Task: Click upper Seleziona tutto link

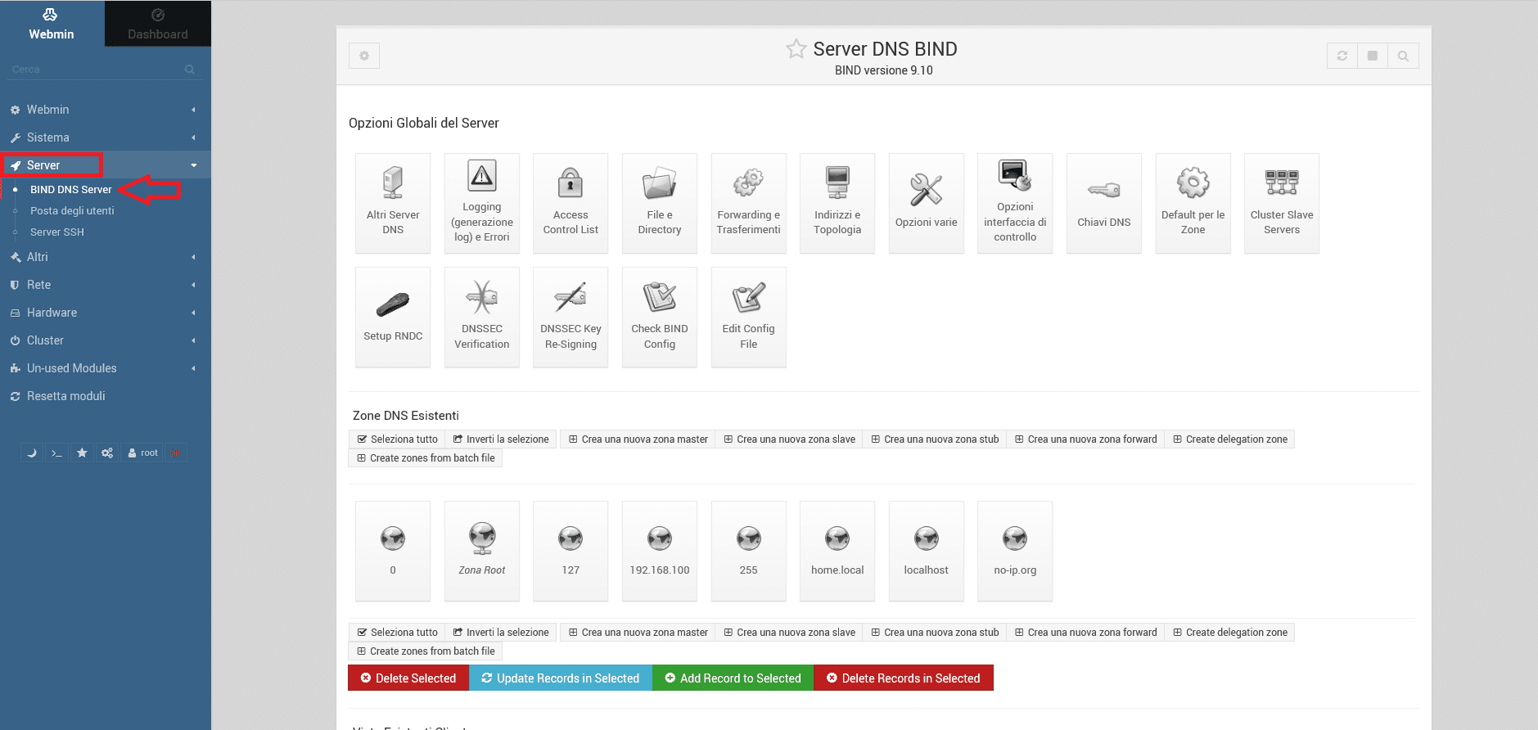Action: click(x=397, y=439)
